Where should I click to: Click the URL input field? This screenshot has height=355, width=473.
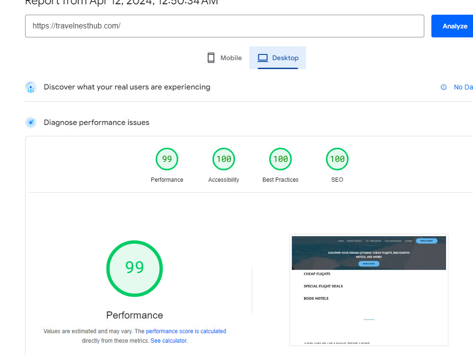224,26
